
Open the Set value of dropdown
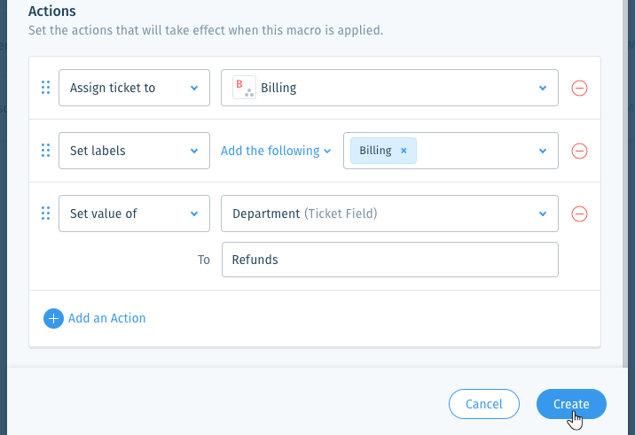coord(134,214)
